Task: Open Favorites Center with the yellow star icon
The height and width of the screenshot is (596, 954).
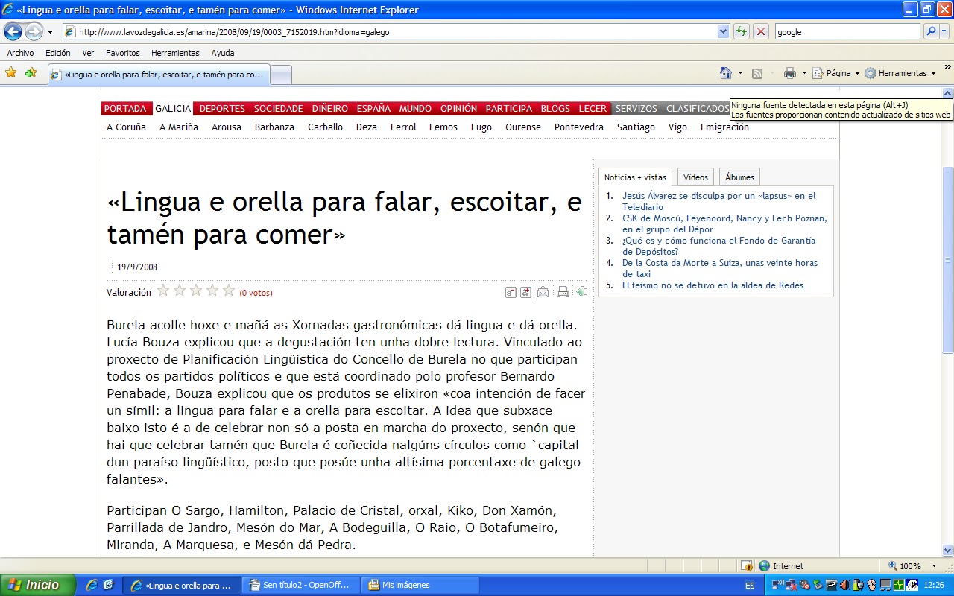Action: pos(11,73)
